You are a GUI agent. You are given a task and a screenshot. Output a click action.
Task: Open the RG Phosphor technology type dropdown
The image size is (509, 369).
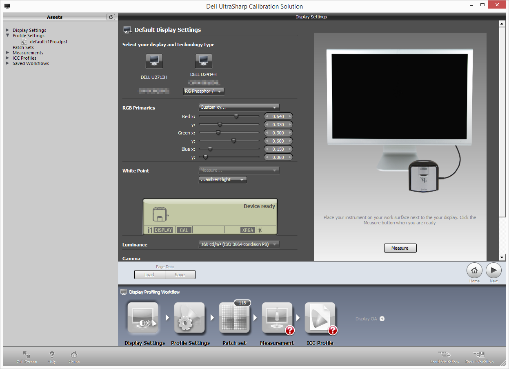click(204, 92)
